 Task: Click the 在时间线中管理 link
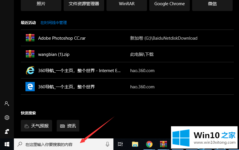pos(54,23)
